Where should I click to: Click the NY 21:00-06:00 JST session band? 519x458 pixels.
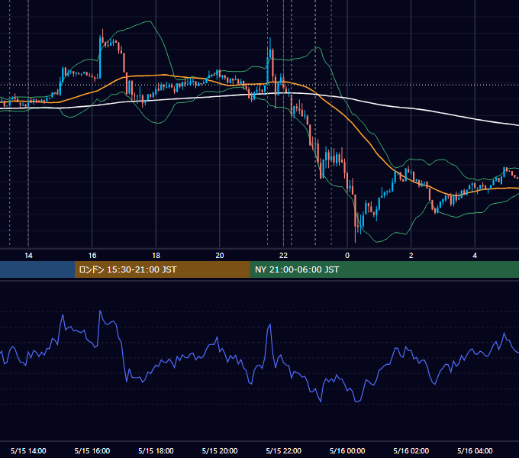(x=384, y=269)
